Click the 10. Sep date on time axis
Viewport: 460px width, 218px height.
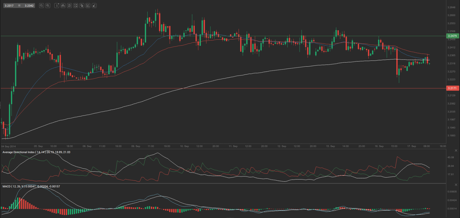184,146
